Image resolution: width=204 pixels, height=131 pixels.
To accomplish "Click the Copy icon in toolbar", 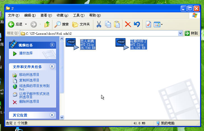I will tap(108, 25).
